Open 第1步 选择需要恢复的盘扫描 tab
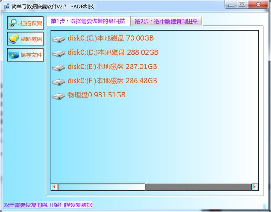The image size is (271, 212). tap(88, 21)
